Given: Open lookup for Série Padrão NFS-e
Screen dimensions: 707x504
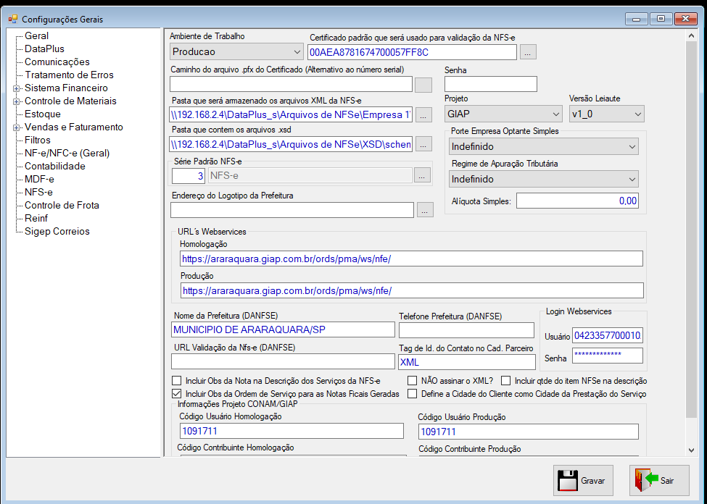Looking at the screenshot, I should [x=421, y=175].
